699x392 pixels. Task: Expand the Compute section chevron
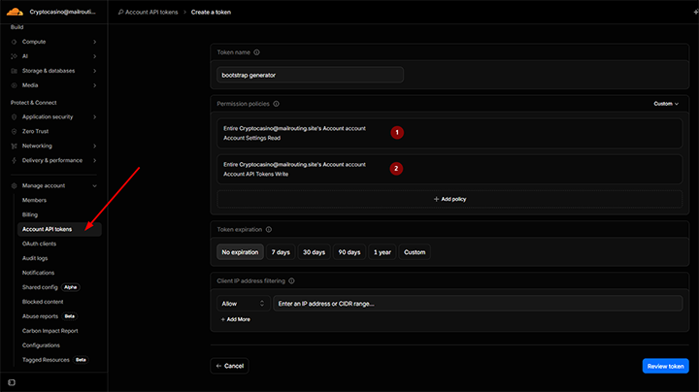[94, 42]
